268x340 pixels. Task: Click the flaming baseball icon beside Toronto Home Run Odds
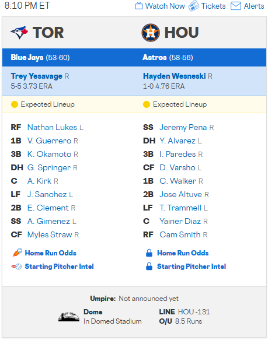(x=17, y=253)
